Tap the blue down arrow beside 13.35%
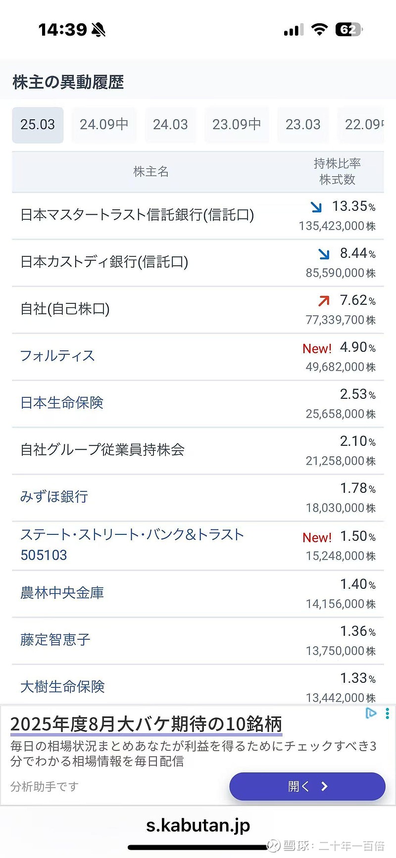396x858 pixels. (316, 207)
